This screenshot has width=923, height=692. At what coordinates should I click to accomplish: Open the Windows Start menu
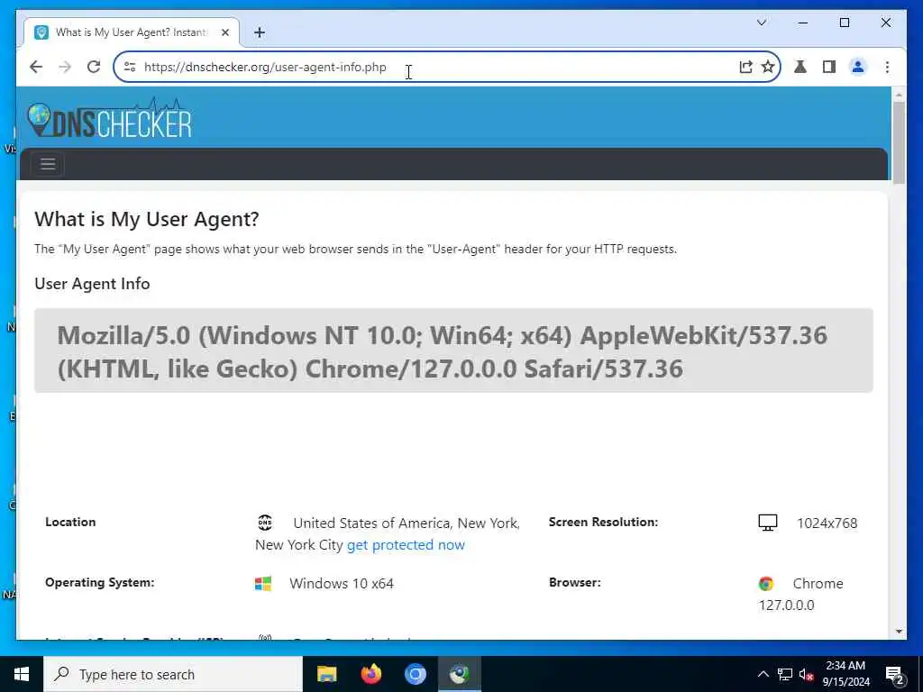[22, 674]
